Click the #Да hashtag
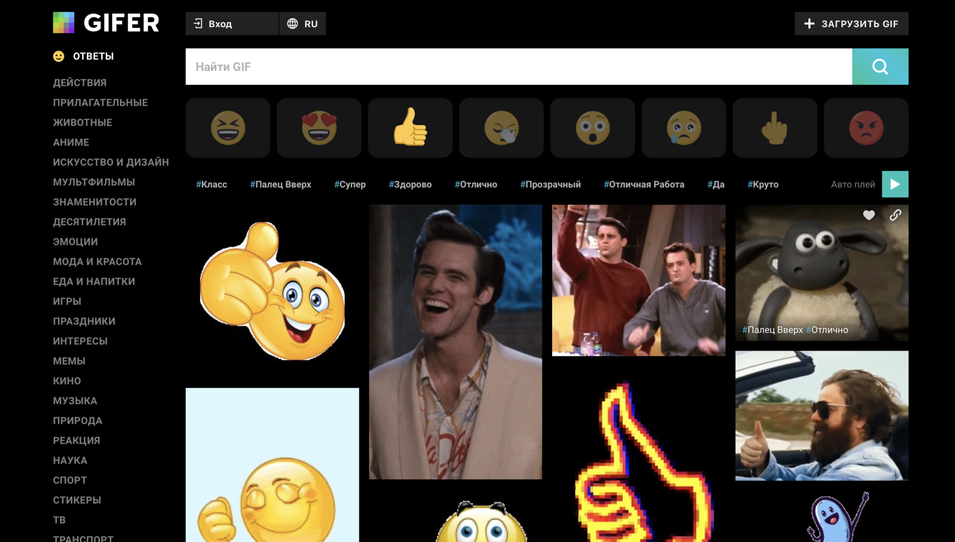Screen dimensions: 955x542 point(716,184)
